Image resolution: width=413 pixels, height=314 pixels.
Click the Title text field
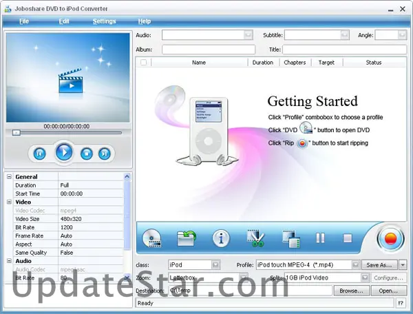(x=345, y=50)
